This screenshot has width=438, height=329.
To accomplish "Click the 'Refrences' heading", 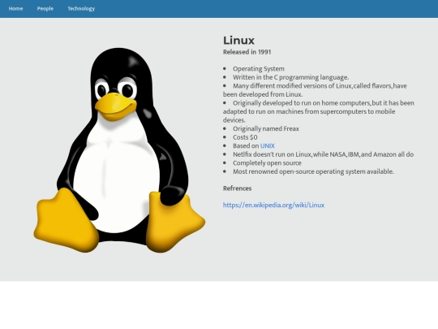I will pos(237,188).
